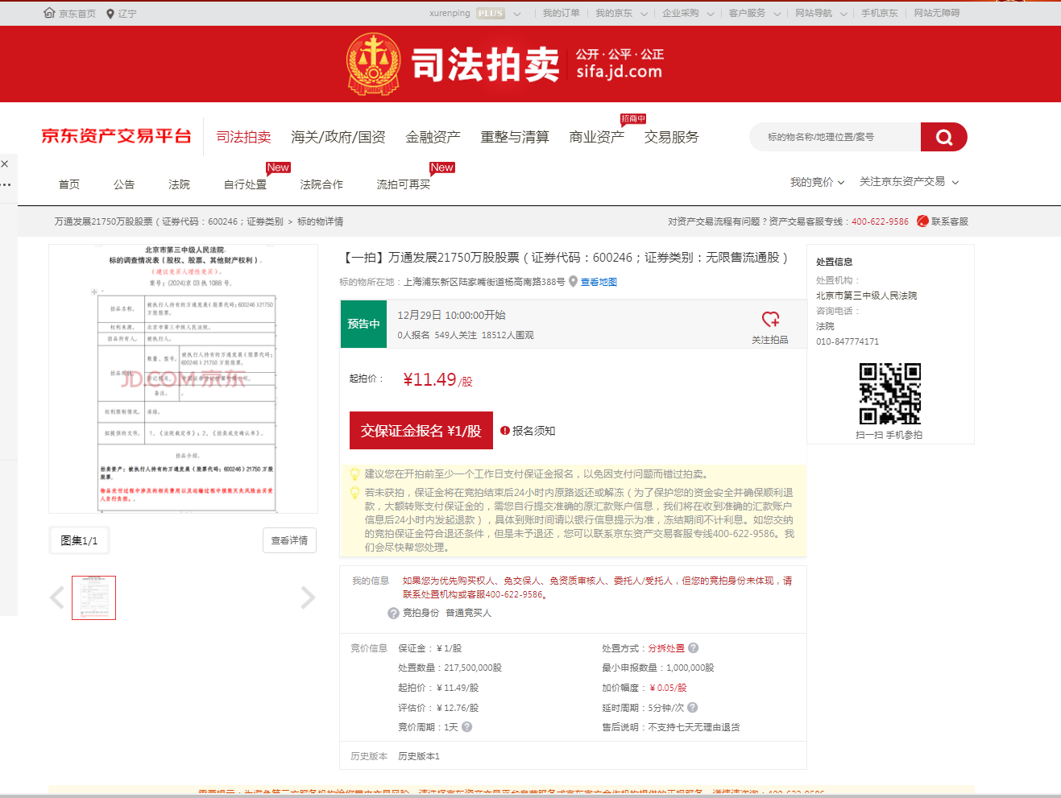
Task: Open the 关注京东资产交易 dropdown
Action: [x=909, y=182]
